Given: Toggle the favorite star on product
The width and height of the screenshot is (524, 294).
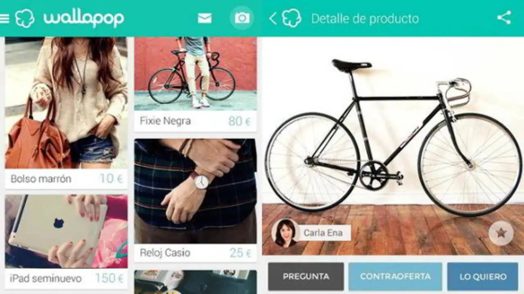Looking at the screenshot, I should pyautogui.click(x=501, y=233).
